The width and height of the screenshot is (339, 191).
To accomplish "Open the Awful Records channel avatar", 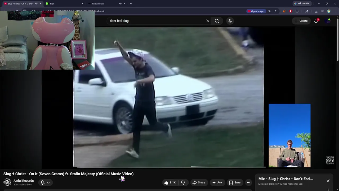I will [7, 182].
